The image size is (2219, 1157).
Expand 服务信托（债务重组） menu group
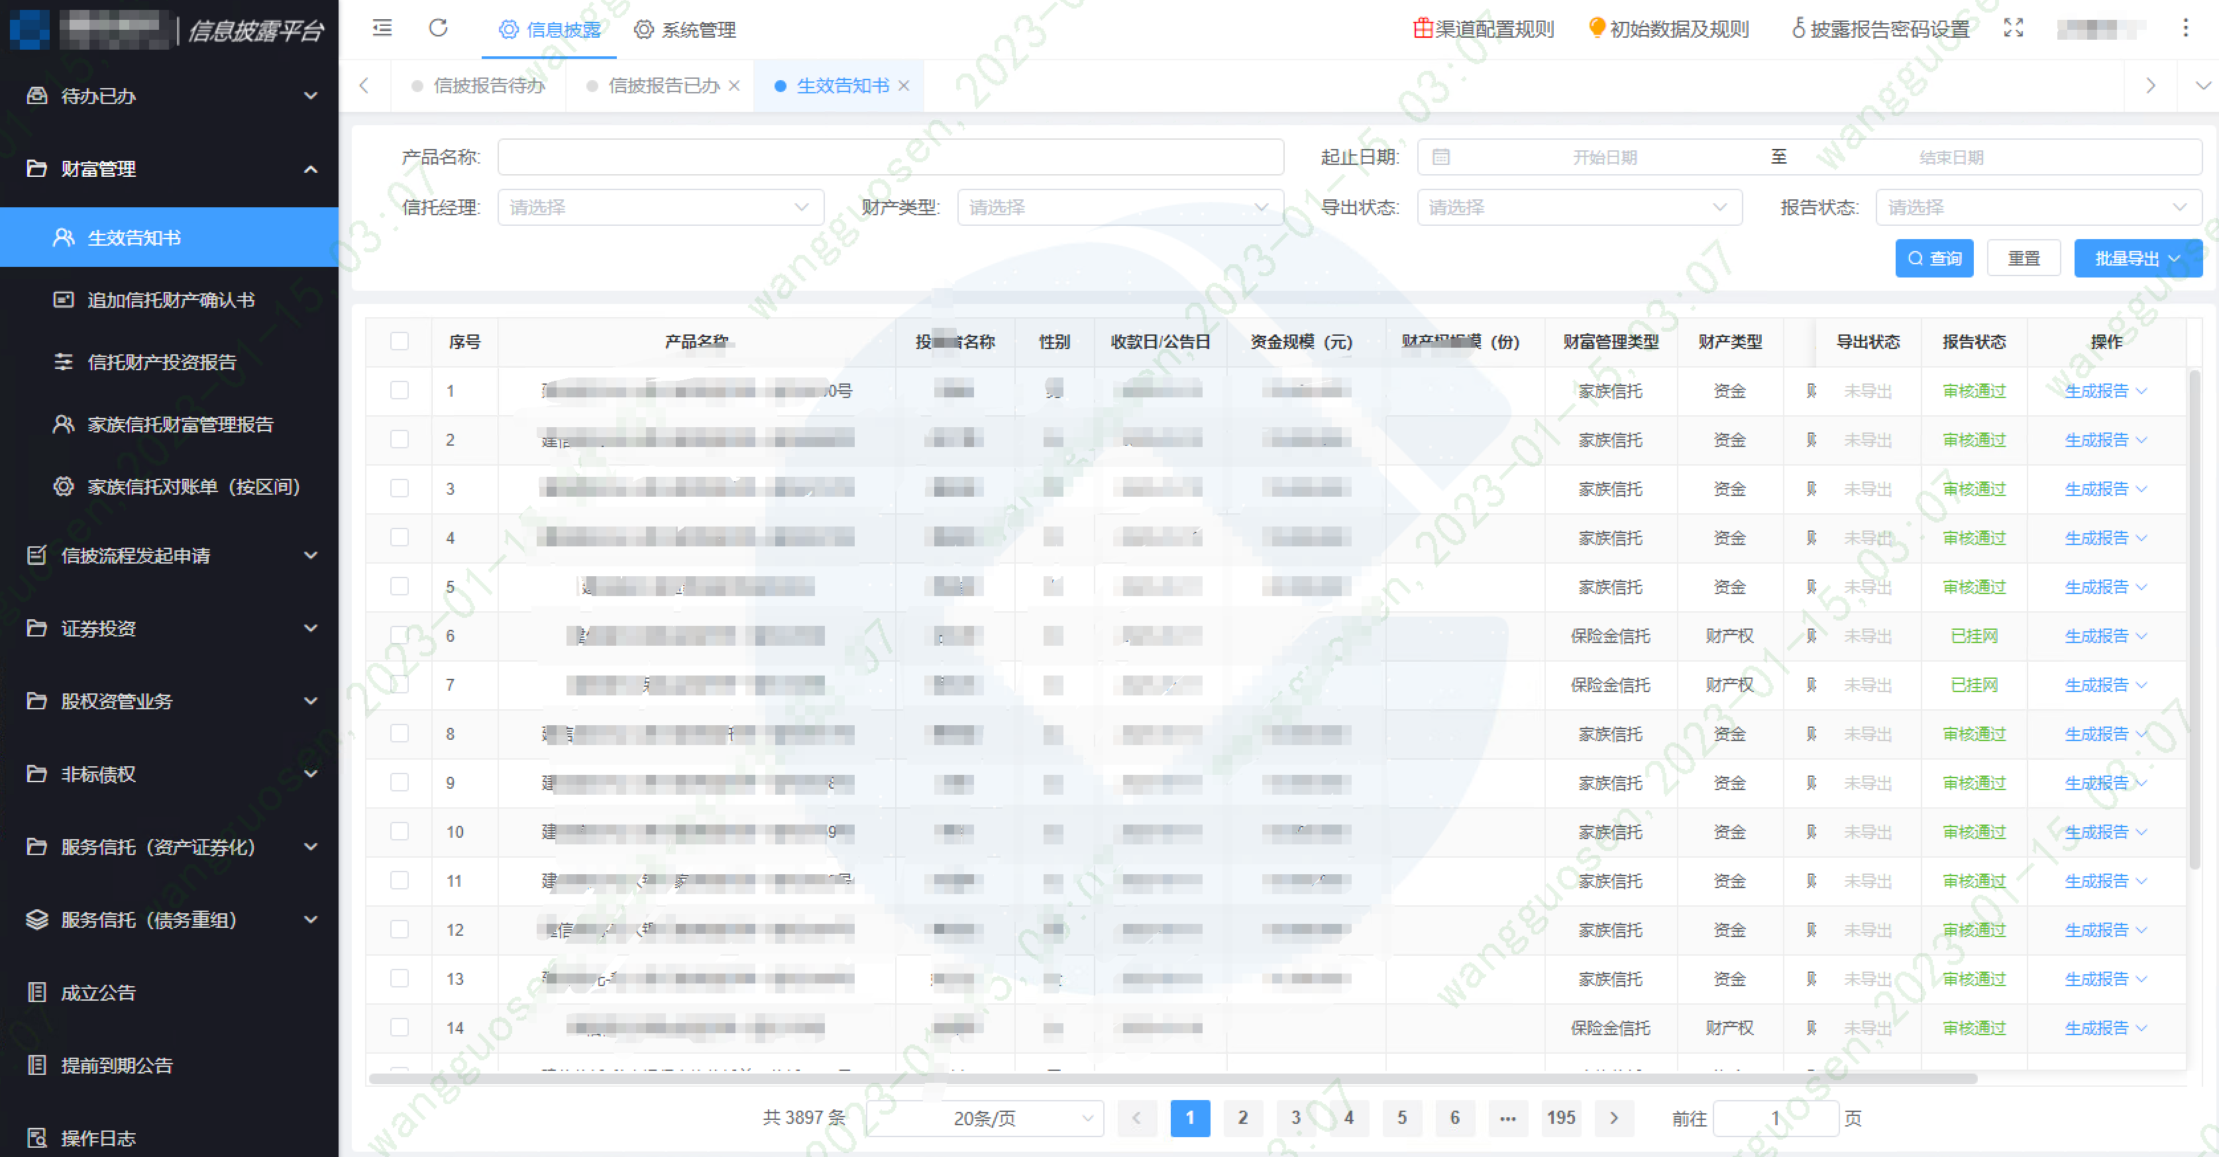(170, 919)
